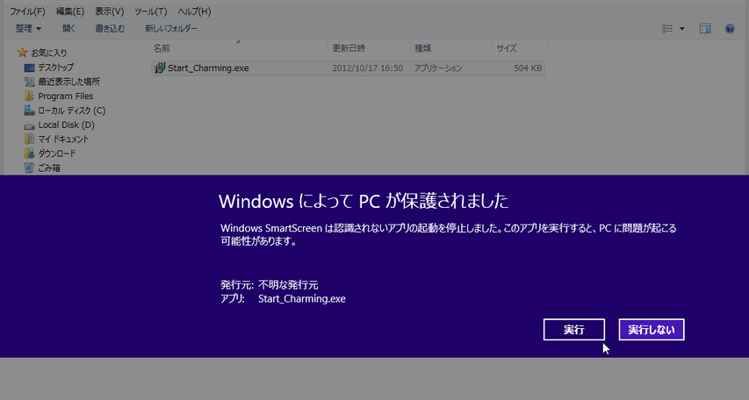Click the Start_Charming.exe file icon
Image resolution: width=749 pixels, height=400 pixels.
click(x=160, y=68)
